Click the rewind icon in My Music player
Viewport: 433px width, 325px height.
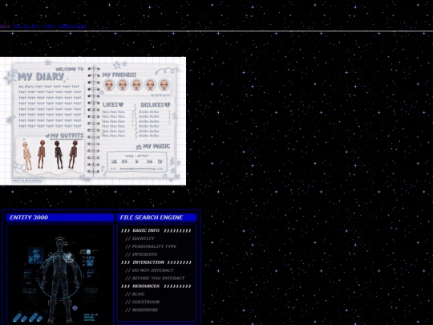coord(124,161)
